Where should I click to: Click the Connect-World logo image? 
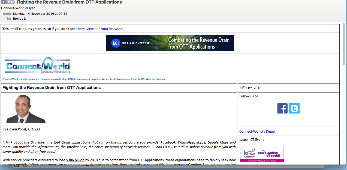click(38, 66)
